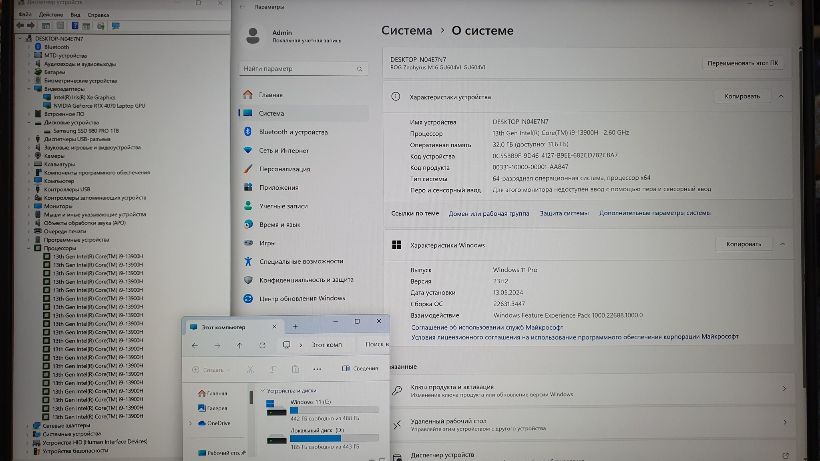Click refresh icon in File Explorer
Viewport: 820px width, 461px height.
pos(262,345)
